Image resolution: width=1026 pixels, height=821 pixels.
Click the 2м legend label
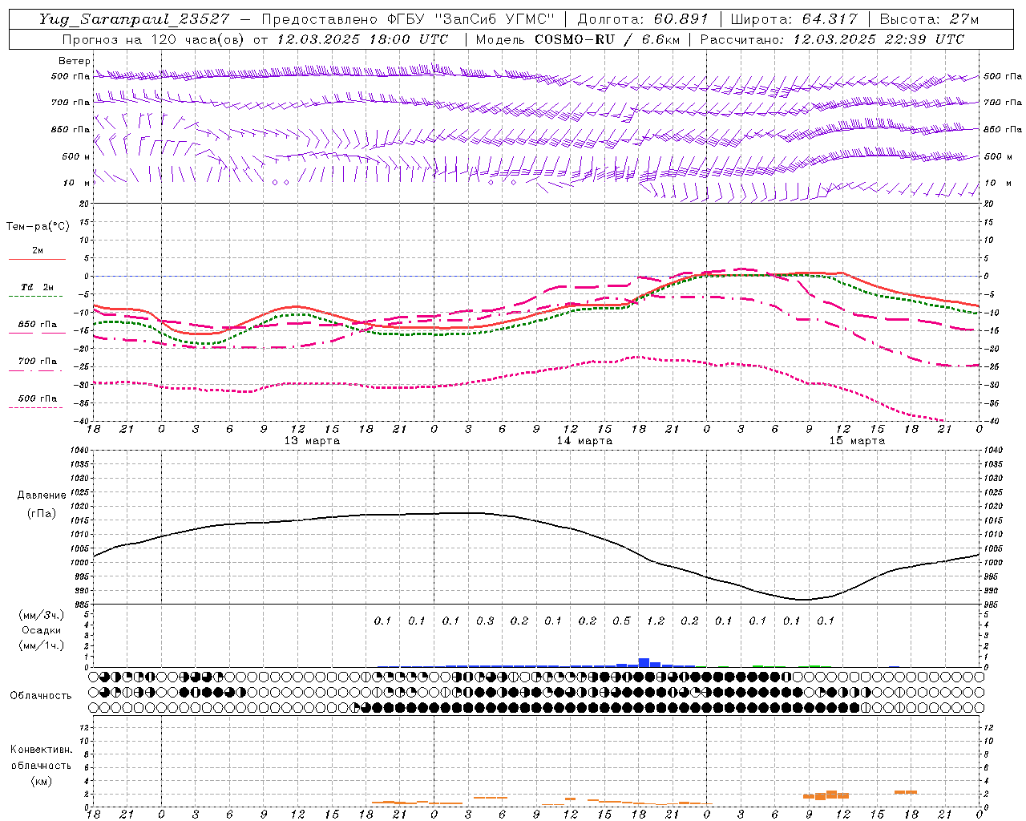point(38,250)
